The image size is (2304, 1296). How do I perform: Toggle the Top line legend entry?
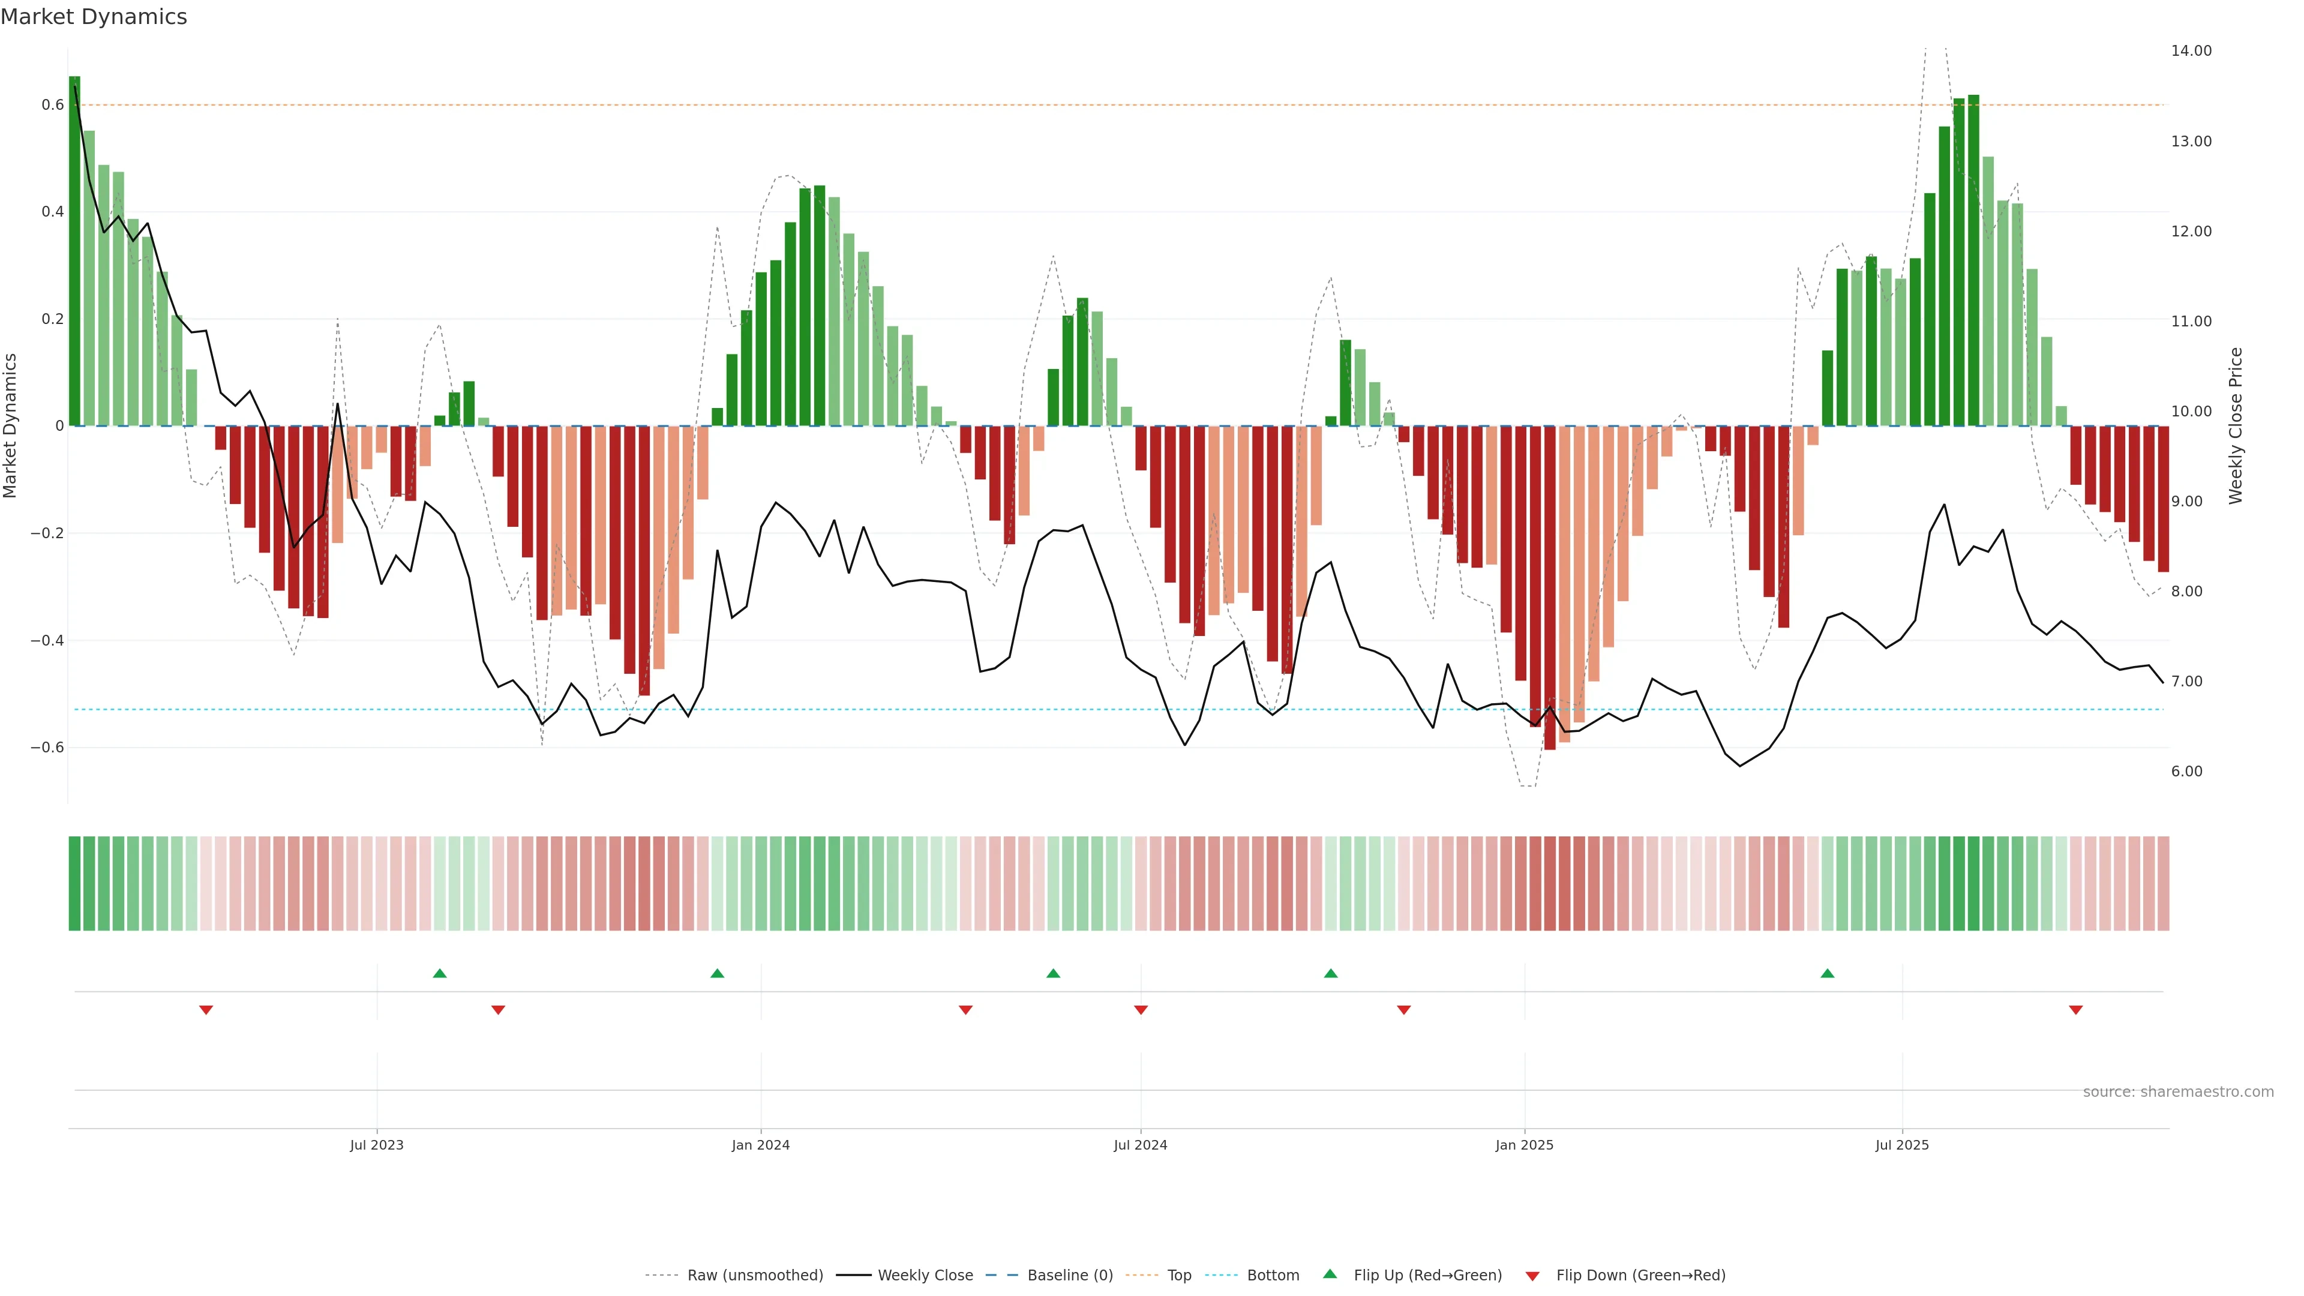click(1179, 1276)
